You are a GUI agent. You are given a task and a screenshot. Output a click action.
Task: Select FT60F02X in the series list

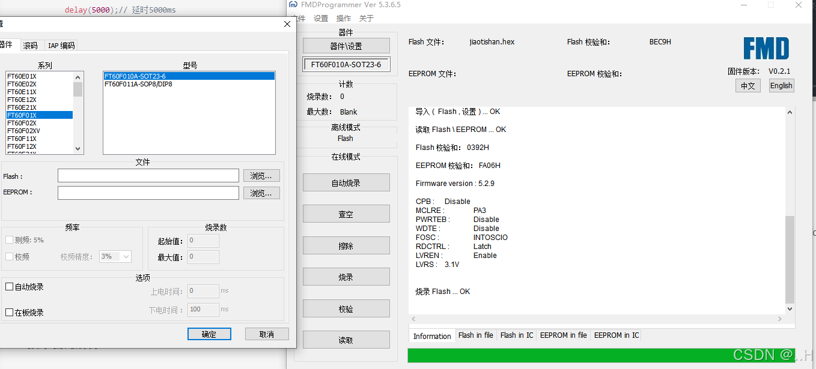[39, 123]
